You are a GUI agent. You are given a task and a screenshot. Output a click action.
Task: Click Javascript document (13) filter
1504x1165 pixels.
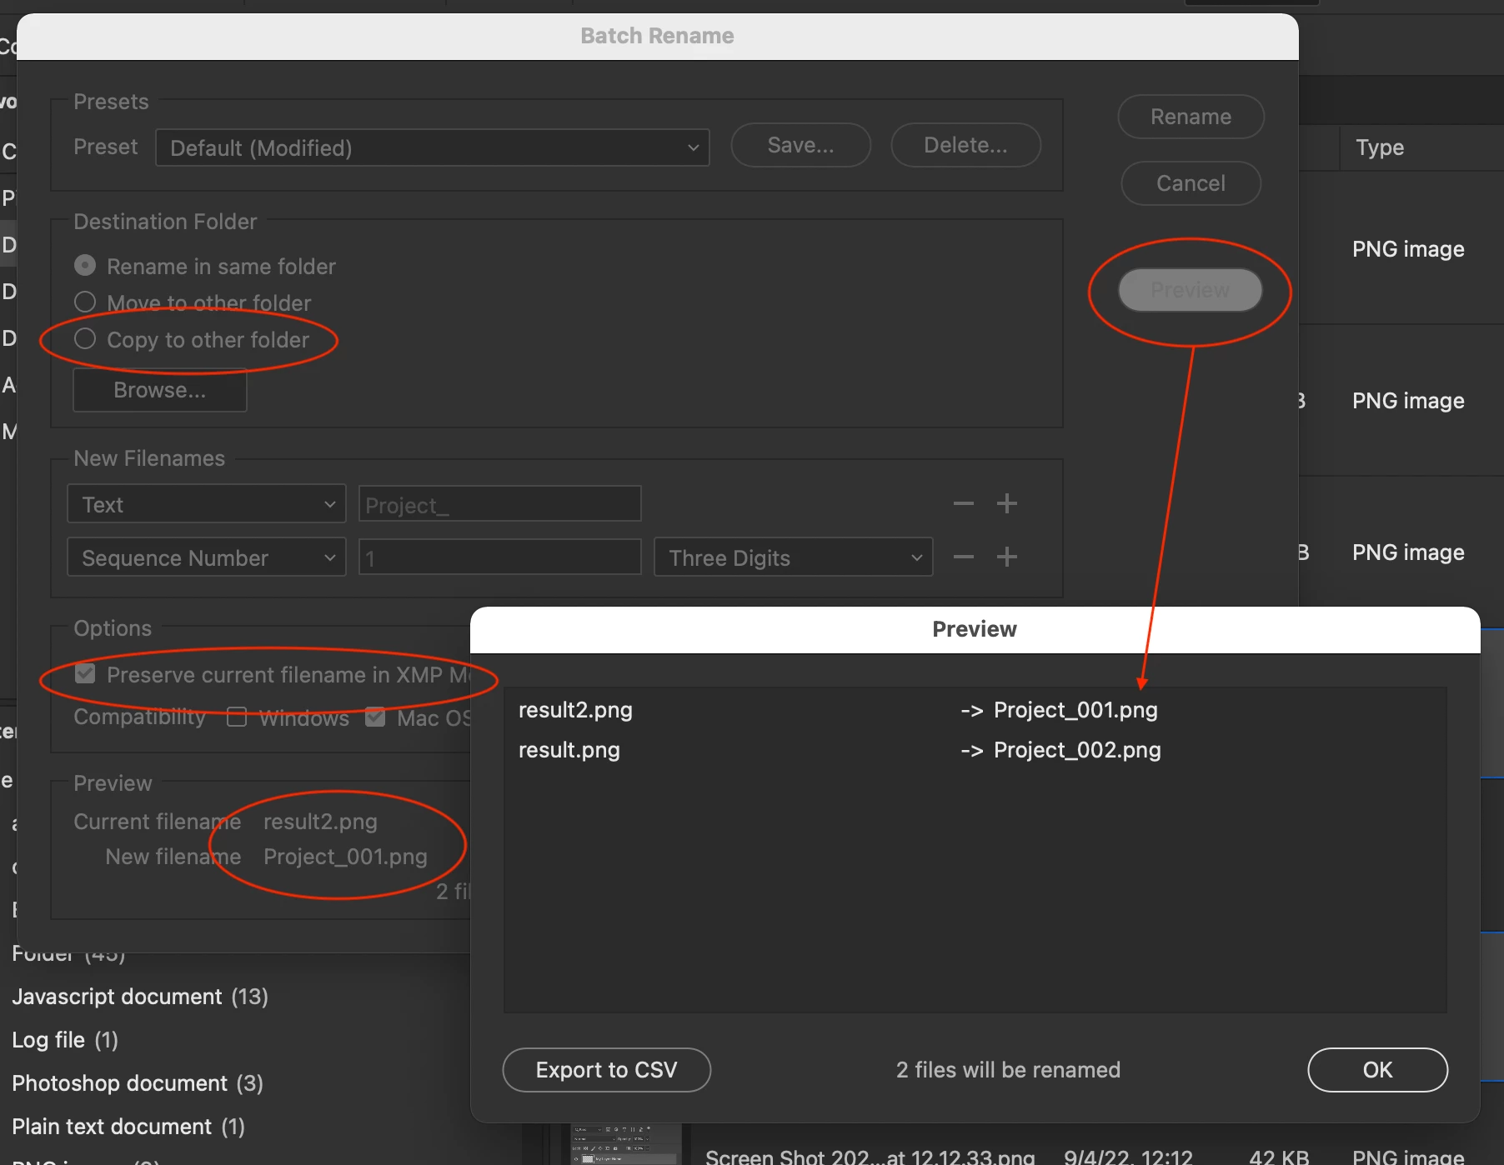pos(140,997)
